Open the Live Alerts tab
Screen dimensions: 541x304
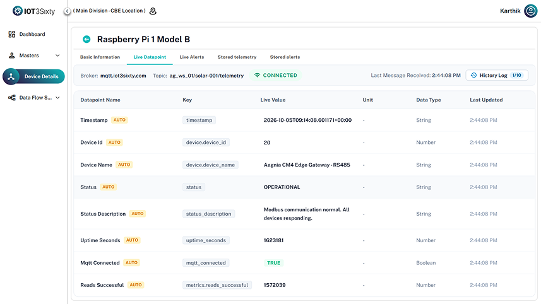[192, 57]
